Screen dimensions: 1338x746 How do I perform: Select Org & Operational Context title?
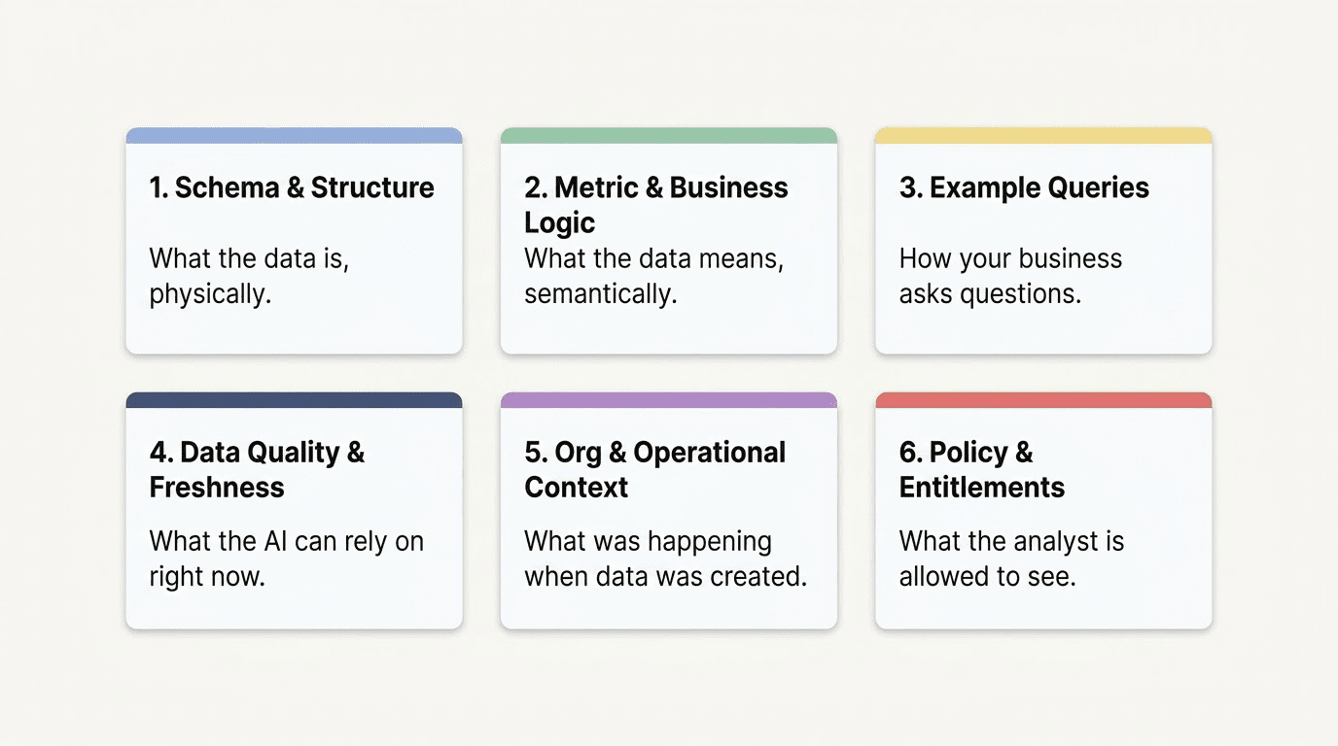pyautogui.click(x=654, y=469)
